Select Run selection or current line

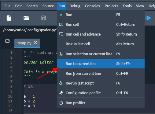pyautogui.click(x=101, y=54)
